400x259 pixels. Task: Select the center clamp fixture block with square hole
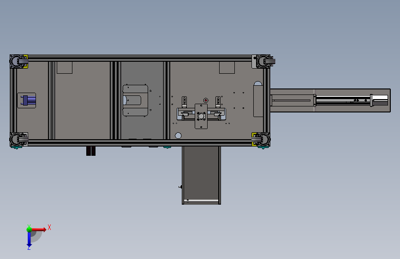[201, 116]
